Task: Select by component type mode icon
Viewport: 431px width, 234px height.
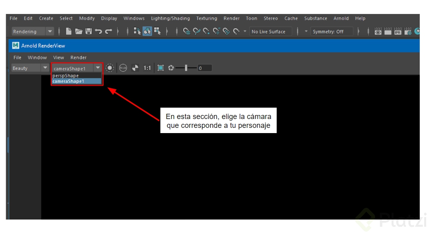Action: click(157, 31)
